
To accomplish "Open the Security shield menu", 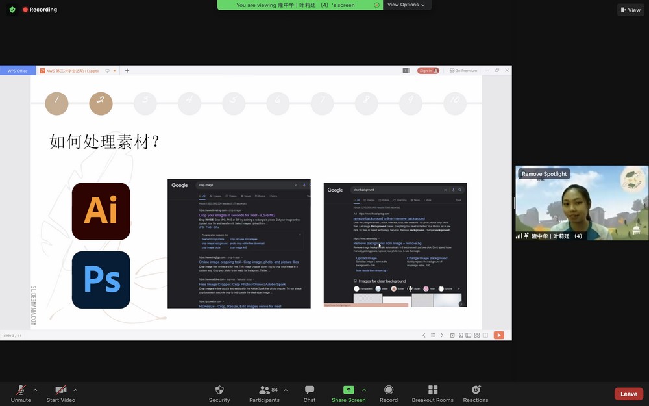I will (x=219, y=394).
